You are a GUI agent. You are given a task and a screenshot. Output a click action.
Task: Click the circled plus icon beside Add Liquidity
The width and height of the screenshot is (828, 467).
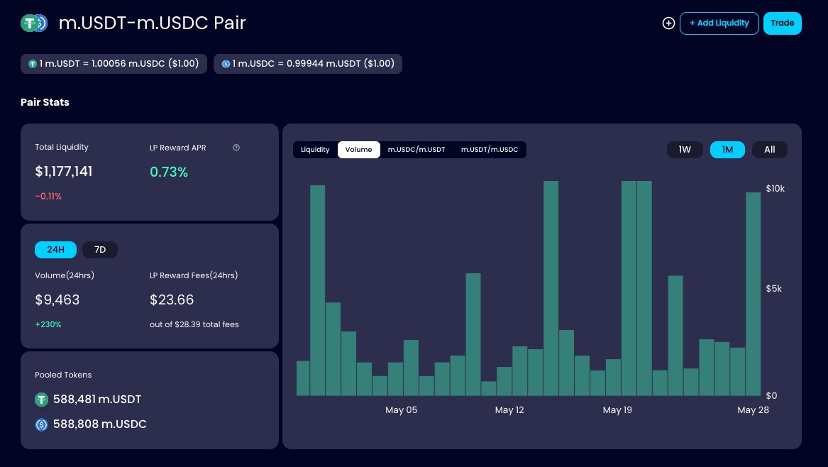click(668, 23)
